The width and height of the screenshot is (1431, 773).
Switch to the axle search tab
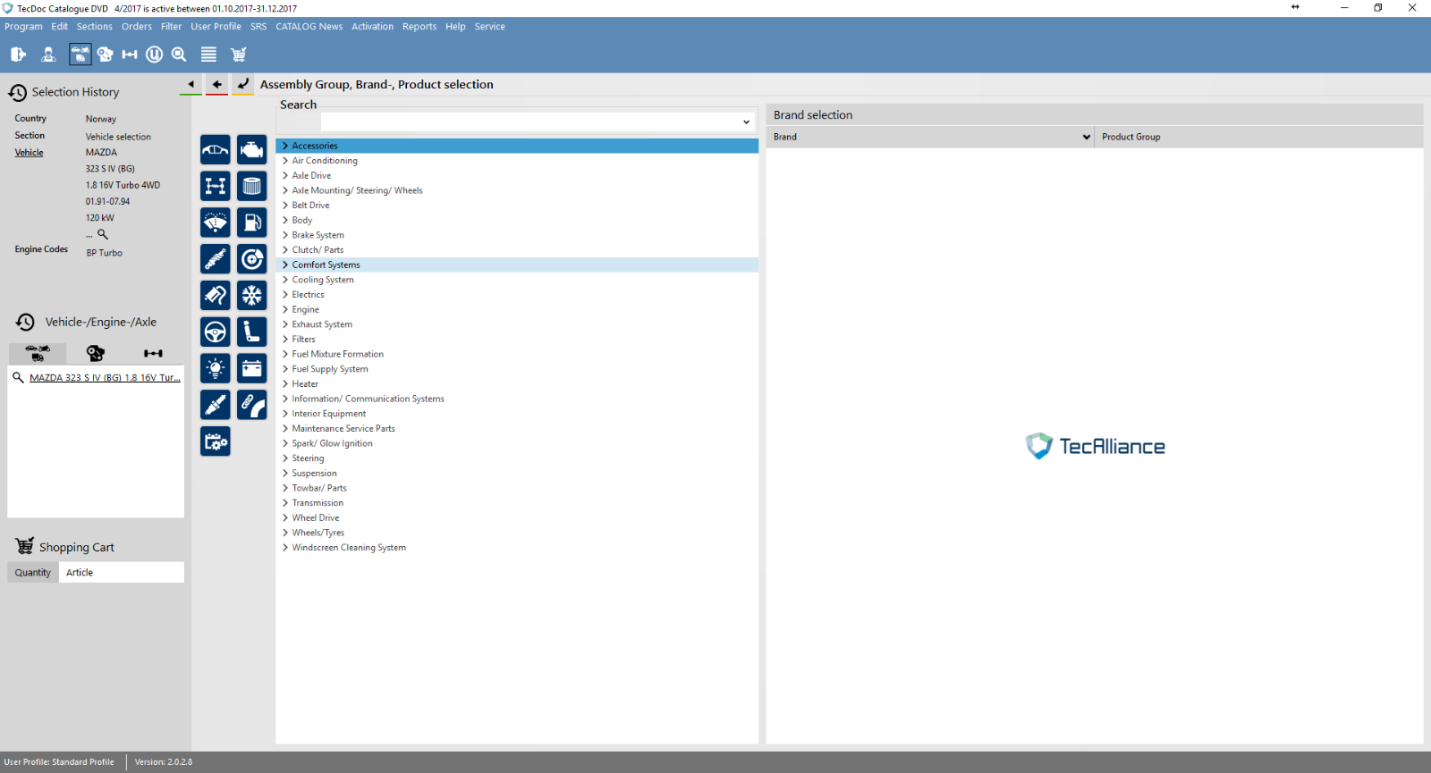[x=153, y=353]
